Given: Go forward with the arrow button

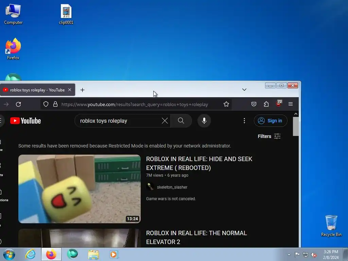Looking at the screenshot, I should point(6,104).
